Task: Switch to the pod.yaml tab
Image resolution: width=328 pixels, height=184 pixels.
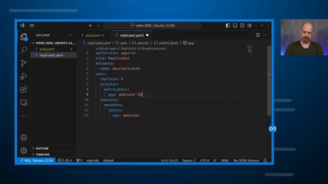Action: 94,35
